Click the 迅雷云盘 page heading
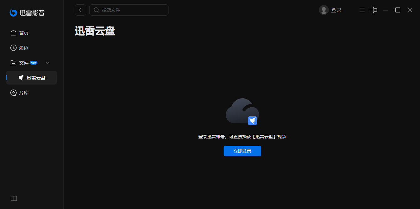 tap(95, 31)
